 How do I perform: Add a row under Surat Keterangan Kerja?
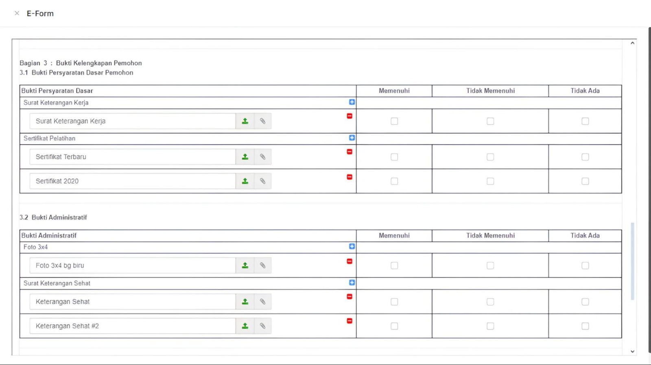pyautogui.click(x=352, y=102)
